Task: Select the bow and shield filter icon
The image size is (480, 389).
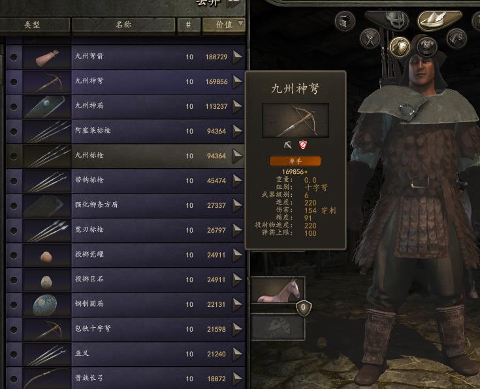Action: pyautogui.click(x=400, y=47)
